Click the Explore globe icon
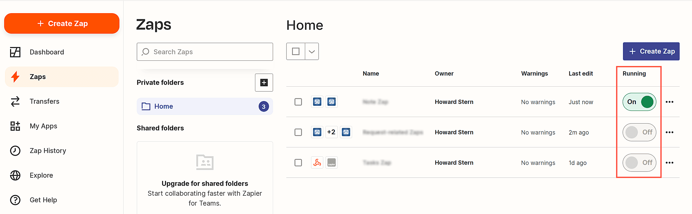Screen dimensions: 692x214 click(x=15, y=175)
